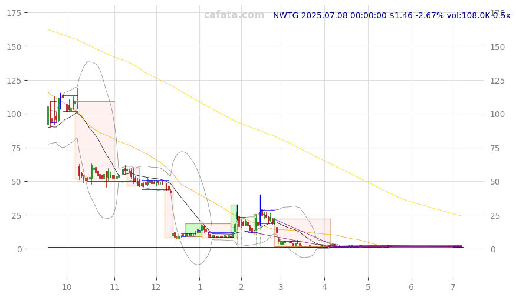The image size is (516, 297).
Task: Click the right y-axis label 150
Action: click(x=497, y=47)
